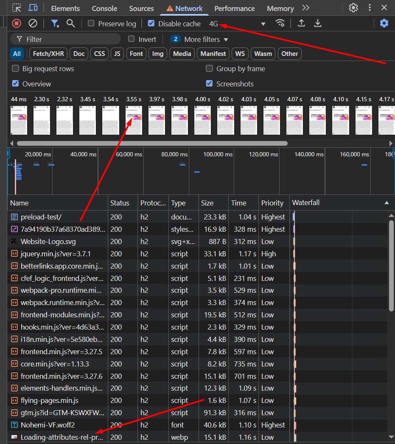Toggle the funnel filter icon
Screen dimensions: 395x444
(x=55, y=23)
